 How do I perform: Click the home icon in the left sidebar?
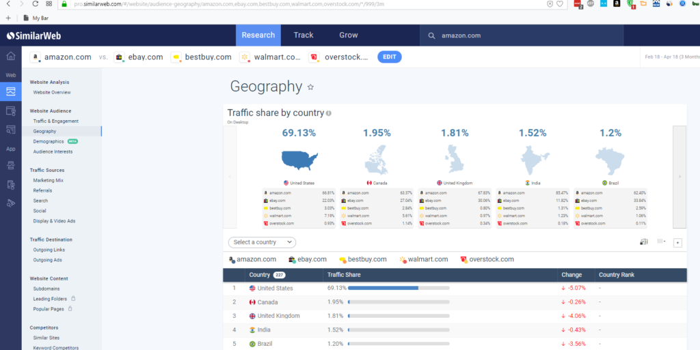10,56
